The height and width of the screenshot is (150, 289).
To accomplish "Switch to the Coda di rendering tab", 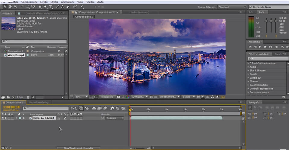I will point(39,102).
